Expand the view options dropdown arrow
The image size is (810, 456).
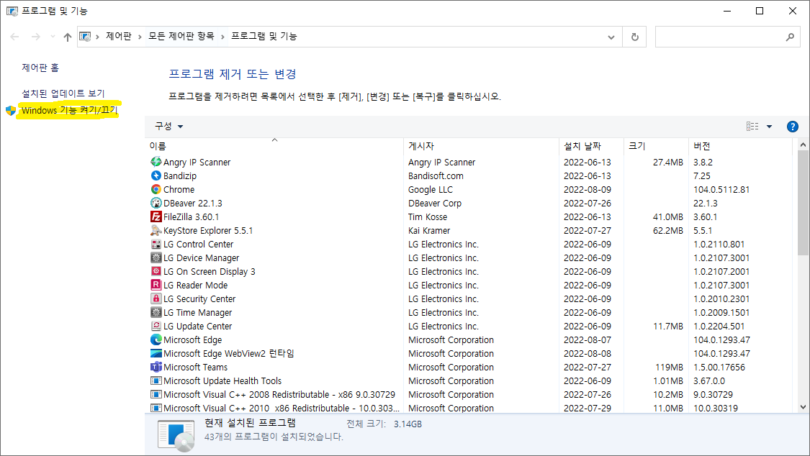click(x=769, y=127)
